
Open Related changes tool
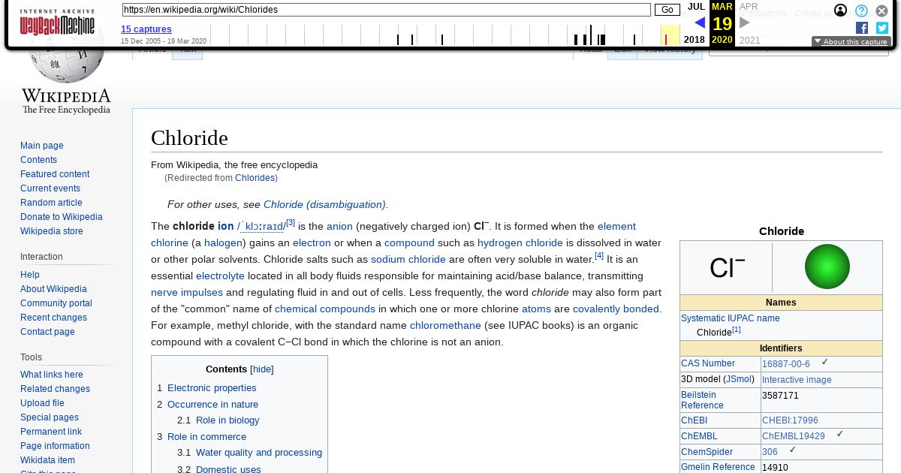(x=55, y=389)
